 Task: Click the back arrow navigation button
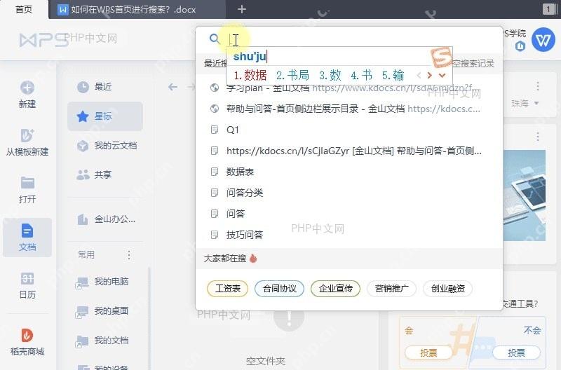click(x=173, y=87)
